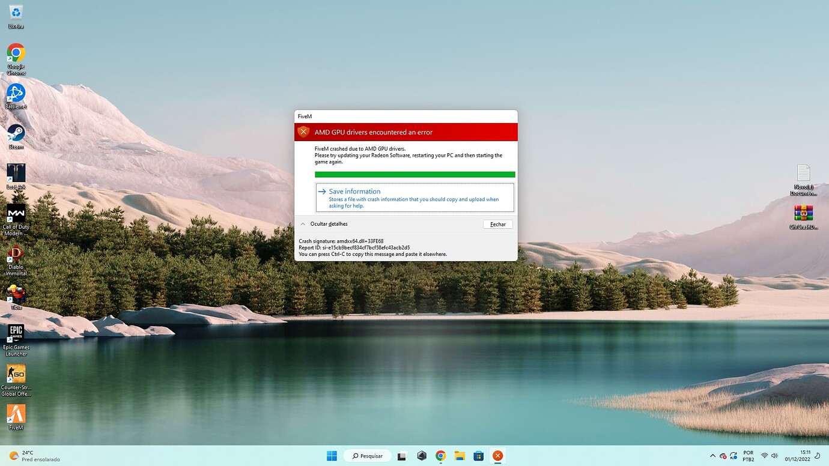Select the FiveM desktop shortcut
The image size is (829, 466).
pos(16,417)
